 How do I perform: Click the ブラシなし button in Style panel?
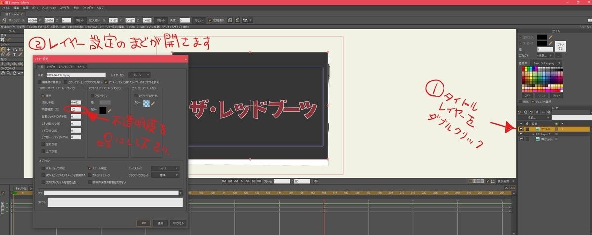pyautogui.click(x=560, y=46)
